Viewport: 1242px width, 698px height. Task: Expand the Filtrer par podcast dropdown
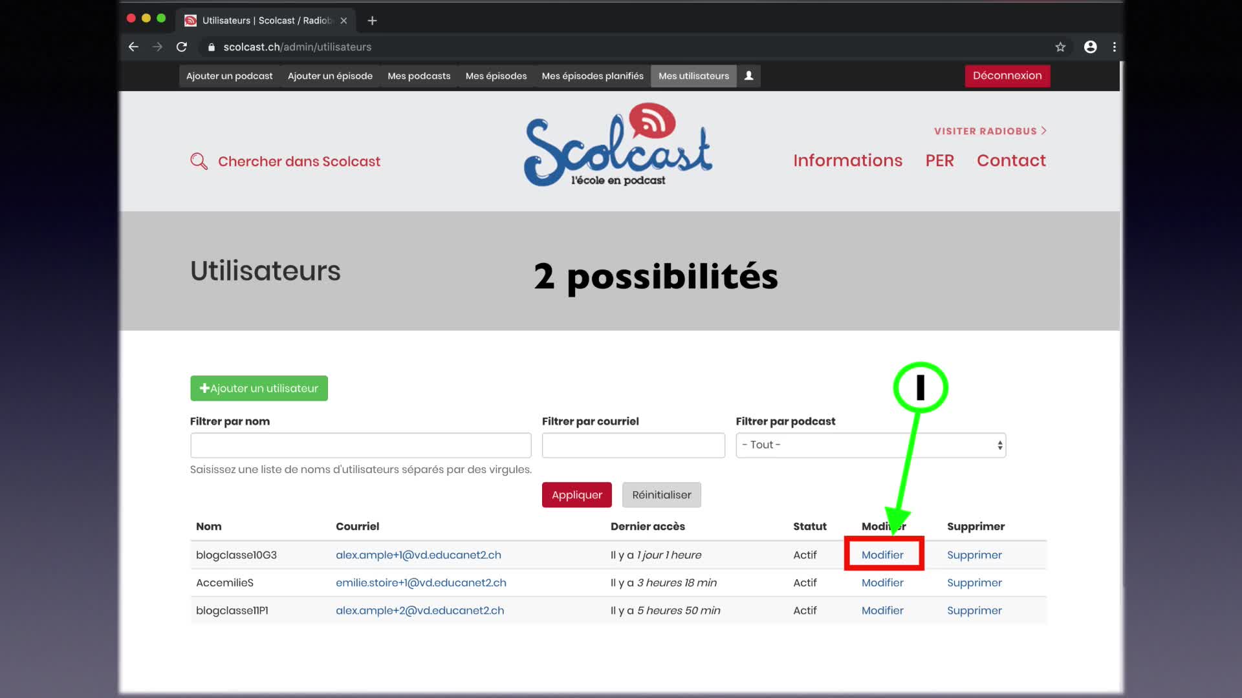[870, 445]
